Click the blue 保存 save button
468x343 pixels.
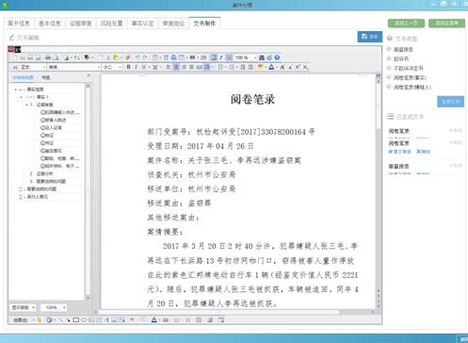pos(370,37)
